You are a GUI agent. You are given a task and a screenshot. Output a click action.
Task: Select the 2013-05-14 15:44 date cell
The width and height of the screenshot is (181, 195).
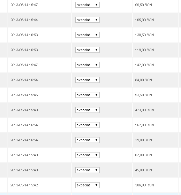pos(40,20)
